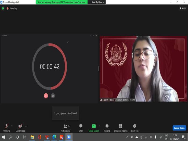Open the Chat panel
188x141 pixels.
point(81,128)
